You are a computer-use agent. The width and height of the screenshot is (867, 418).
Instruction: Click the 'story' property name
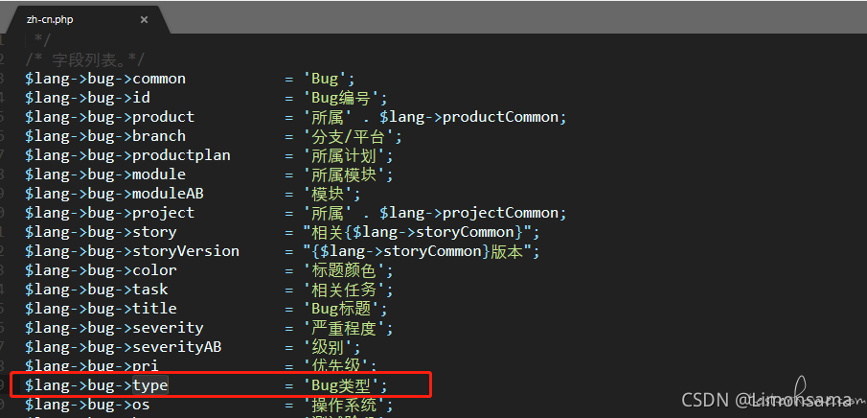click(155, 232)
